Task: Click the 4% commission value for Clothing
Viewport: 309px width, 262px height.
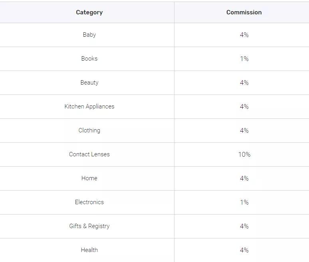Action: click(244, 130)
